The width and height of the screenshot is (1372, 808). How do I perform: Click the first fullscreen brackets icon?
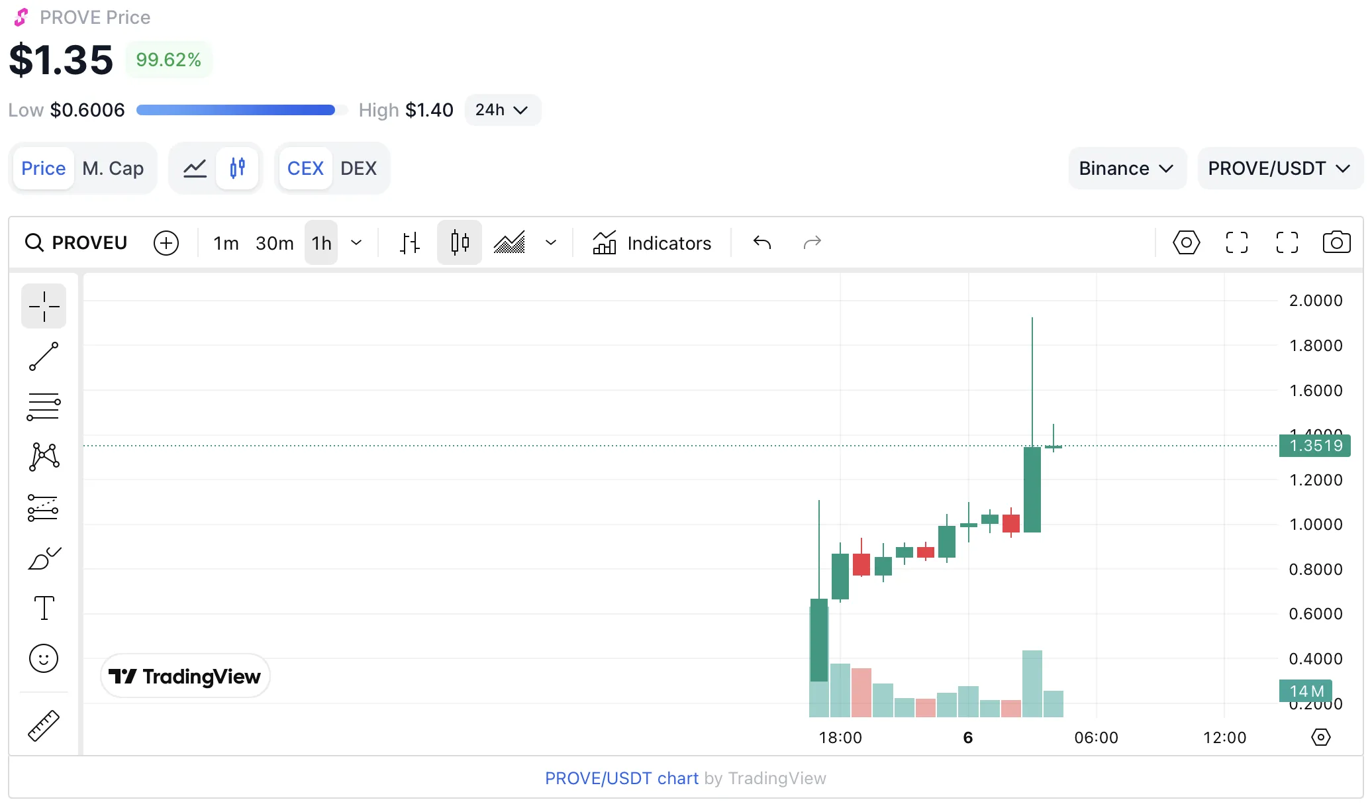click(1237, 243)
